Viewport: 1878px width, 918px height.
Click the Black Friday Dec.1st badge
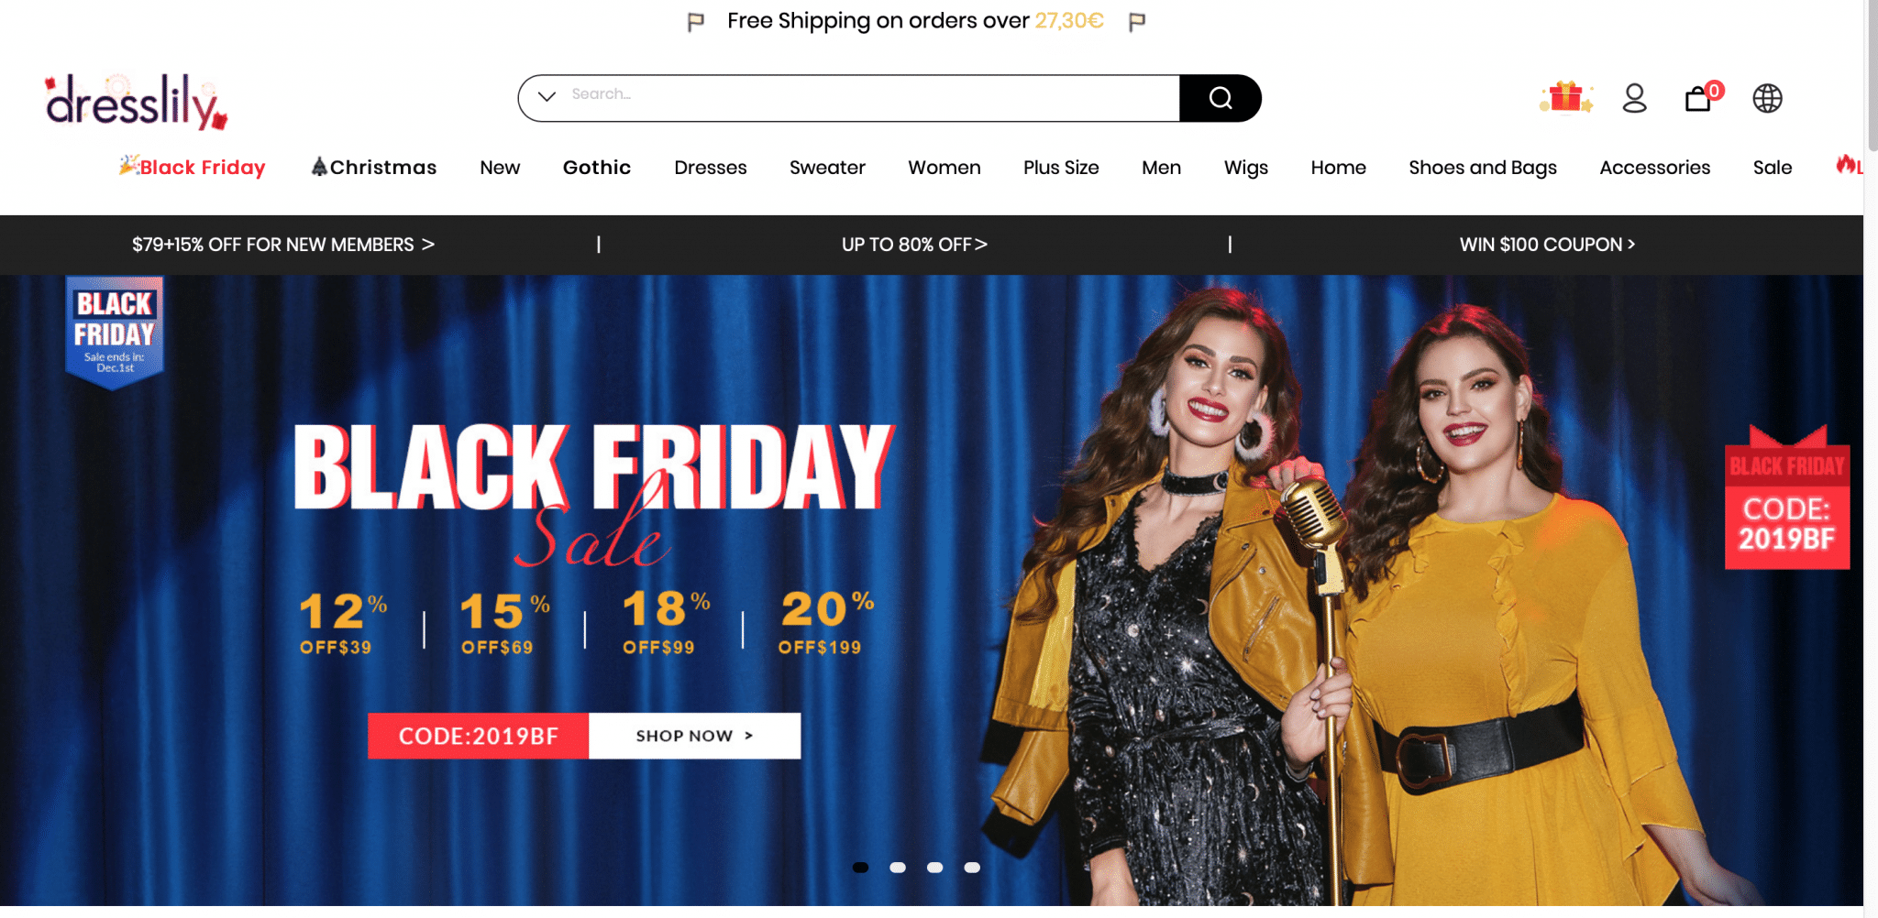115,333
